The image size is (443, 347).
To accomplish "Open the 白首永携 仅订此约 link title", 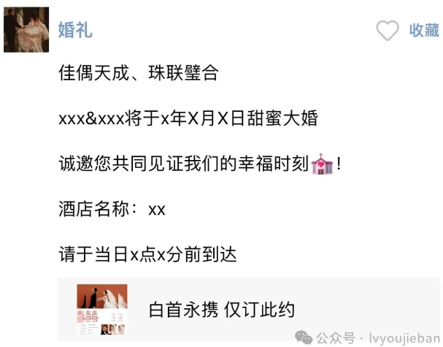I will point(222,310).
